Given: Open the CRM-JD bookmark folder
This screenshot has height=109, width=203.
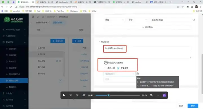Looking at the screenshot, I should [47, 11].
